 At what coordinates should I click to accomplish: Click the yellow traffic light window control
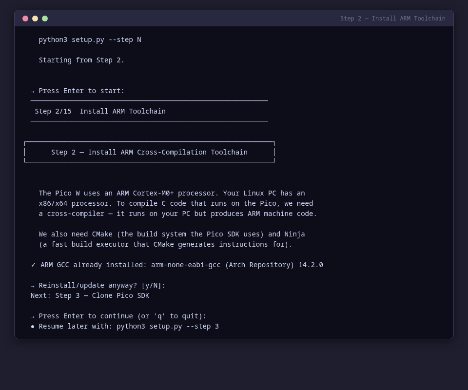click(x=35, y=19)
